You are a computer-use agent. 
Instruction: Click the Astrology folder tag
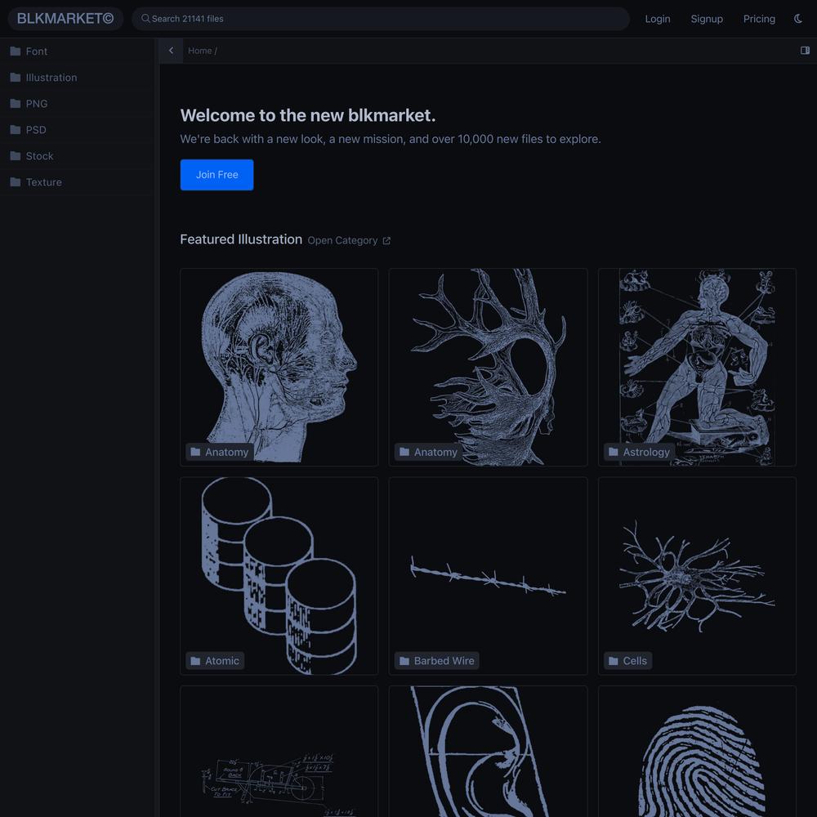639,452
